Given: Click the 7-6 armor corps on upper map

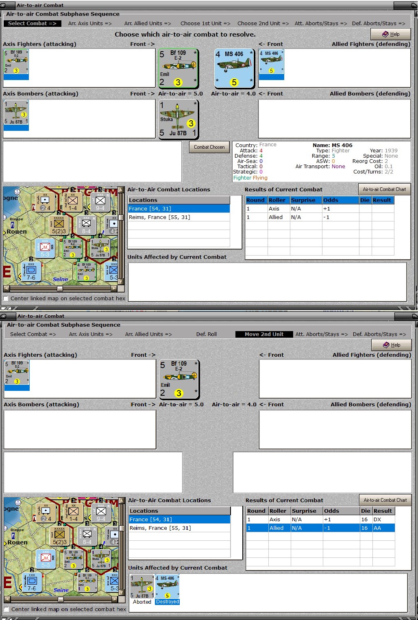Looking at the screenshot, I should pos(31,272).
